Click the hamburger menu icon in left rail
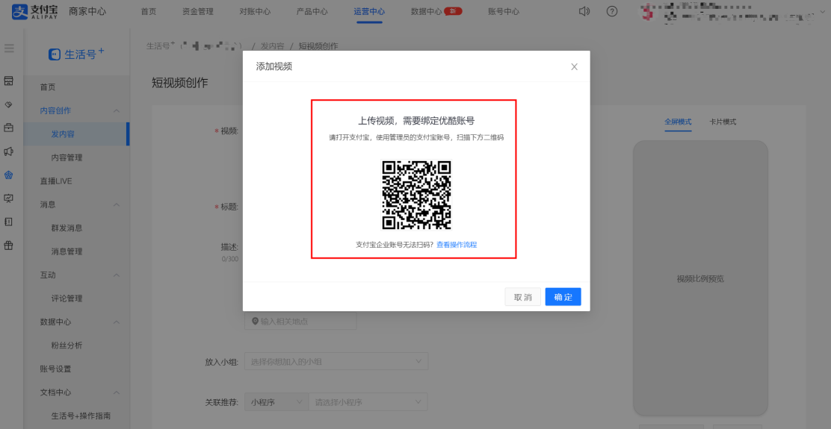Viewport: 831px width, 429px height. [x=9, y=48]
